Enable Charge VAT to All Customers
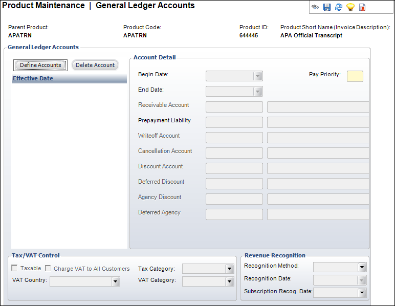Screen dimensions: 395x306 pyautogui.click(x=48, y=268)
